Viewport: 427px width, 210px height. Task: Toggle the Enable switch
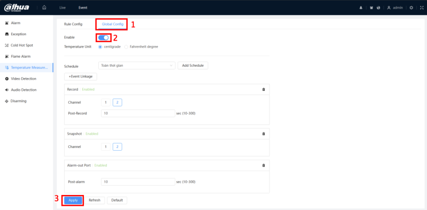[x=104, y=37]
